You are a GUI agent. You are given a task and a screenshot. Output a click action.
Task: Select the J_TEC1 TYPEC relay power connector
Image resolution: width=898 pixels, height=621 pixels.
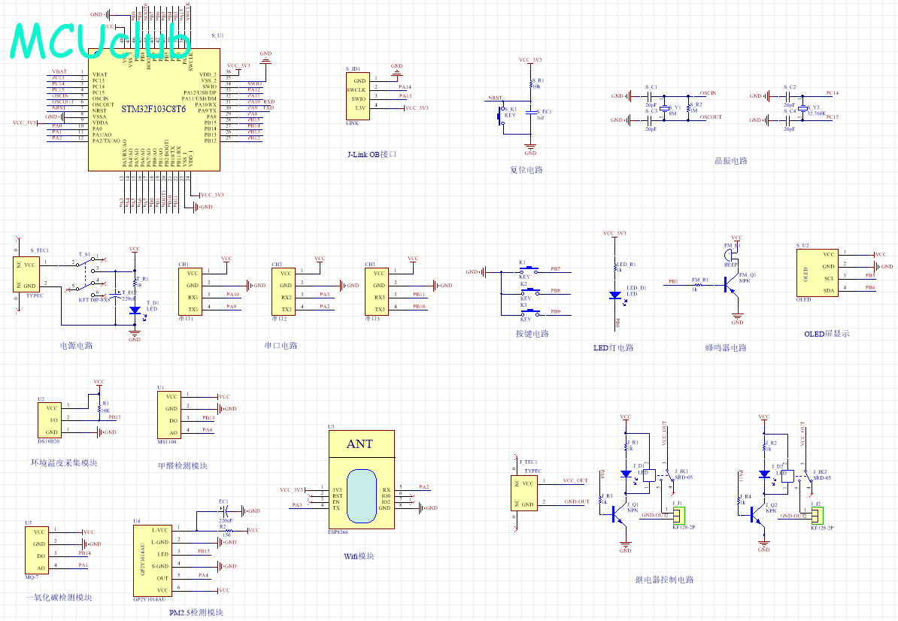524,492
